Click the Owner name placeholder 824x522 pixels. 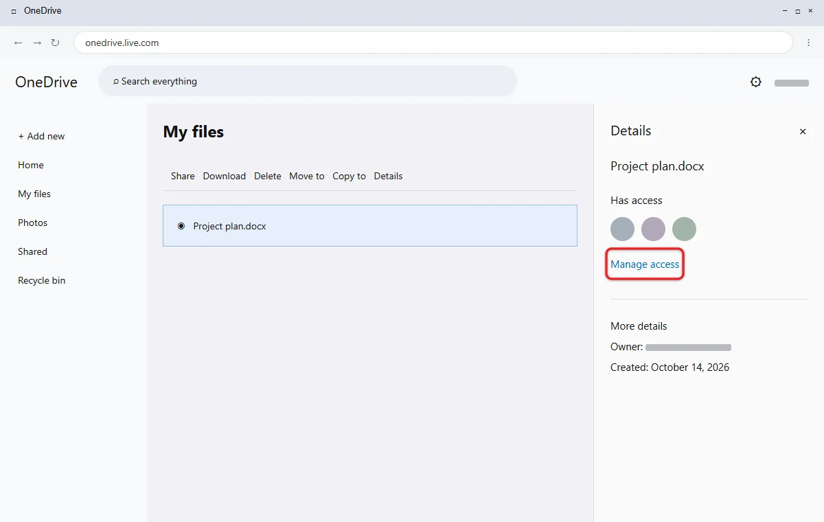click(x=688, y=348)
